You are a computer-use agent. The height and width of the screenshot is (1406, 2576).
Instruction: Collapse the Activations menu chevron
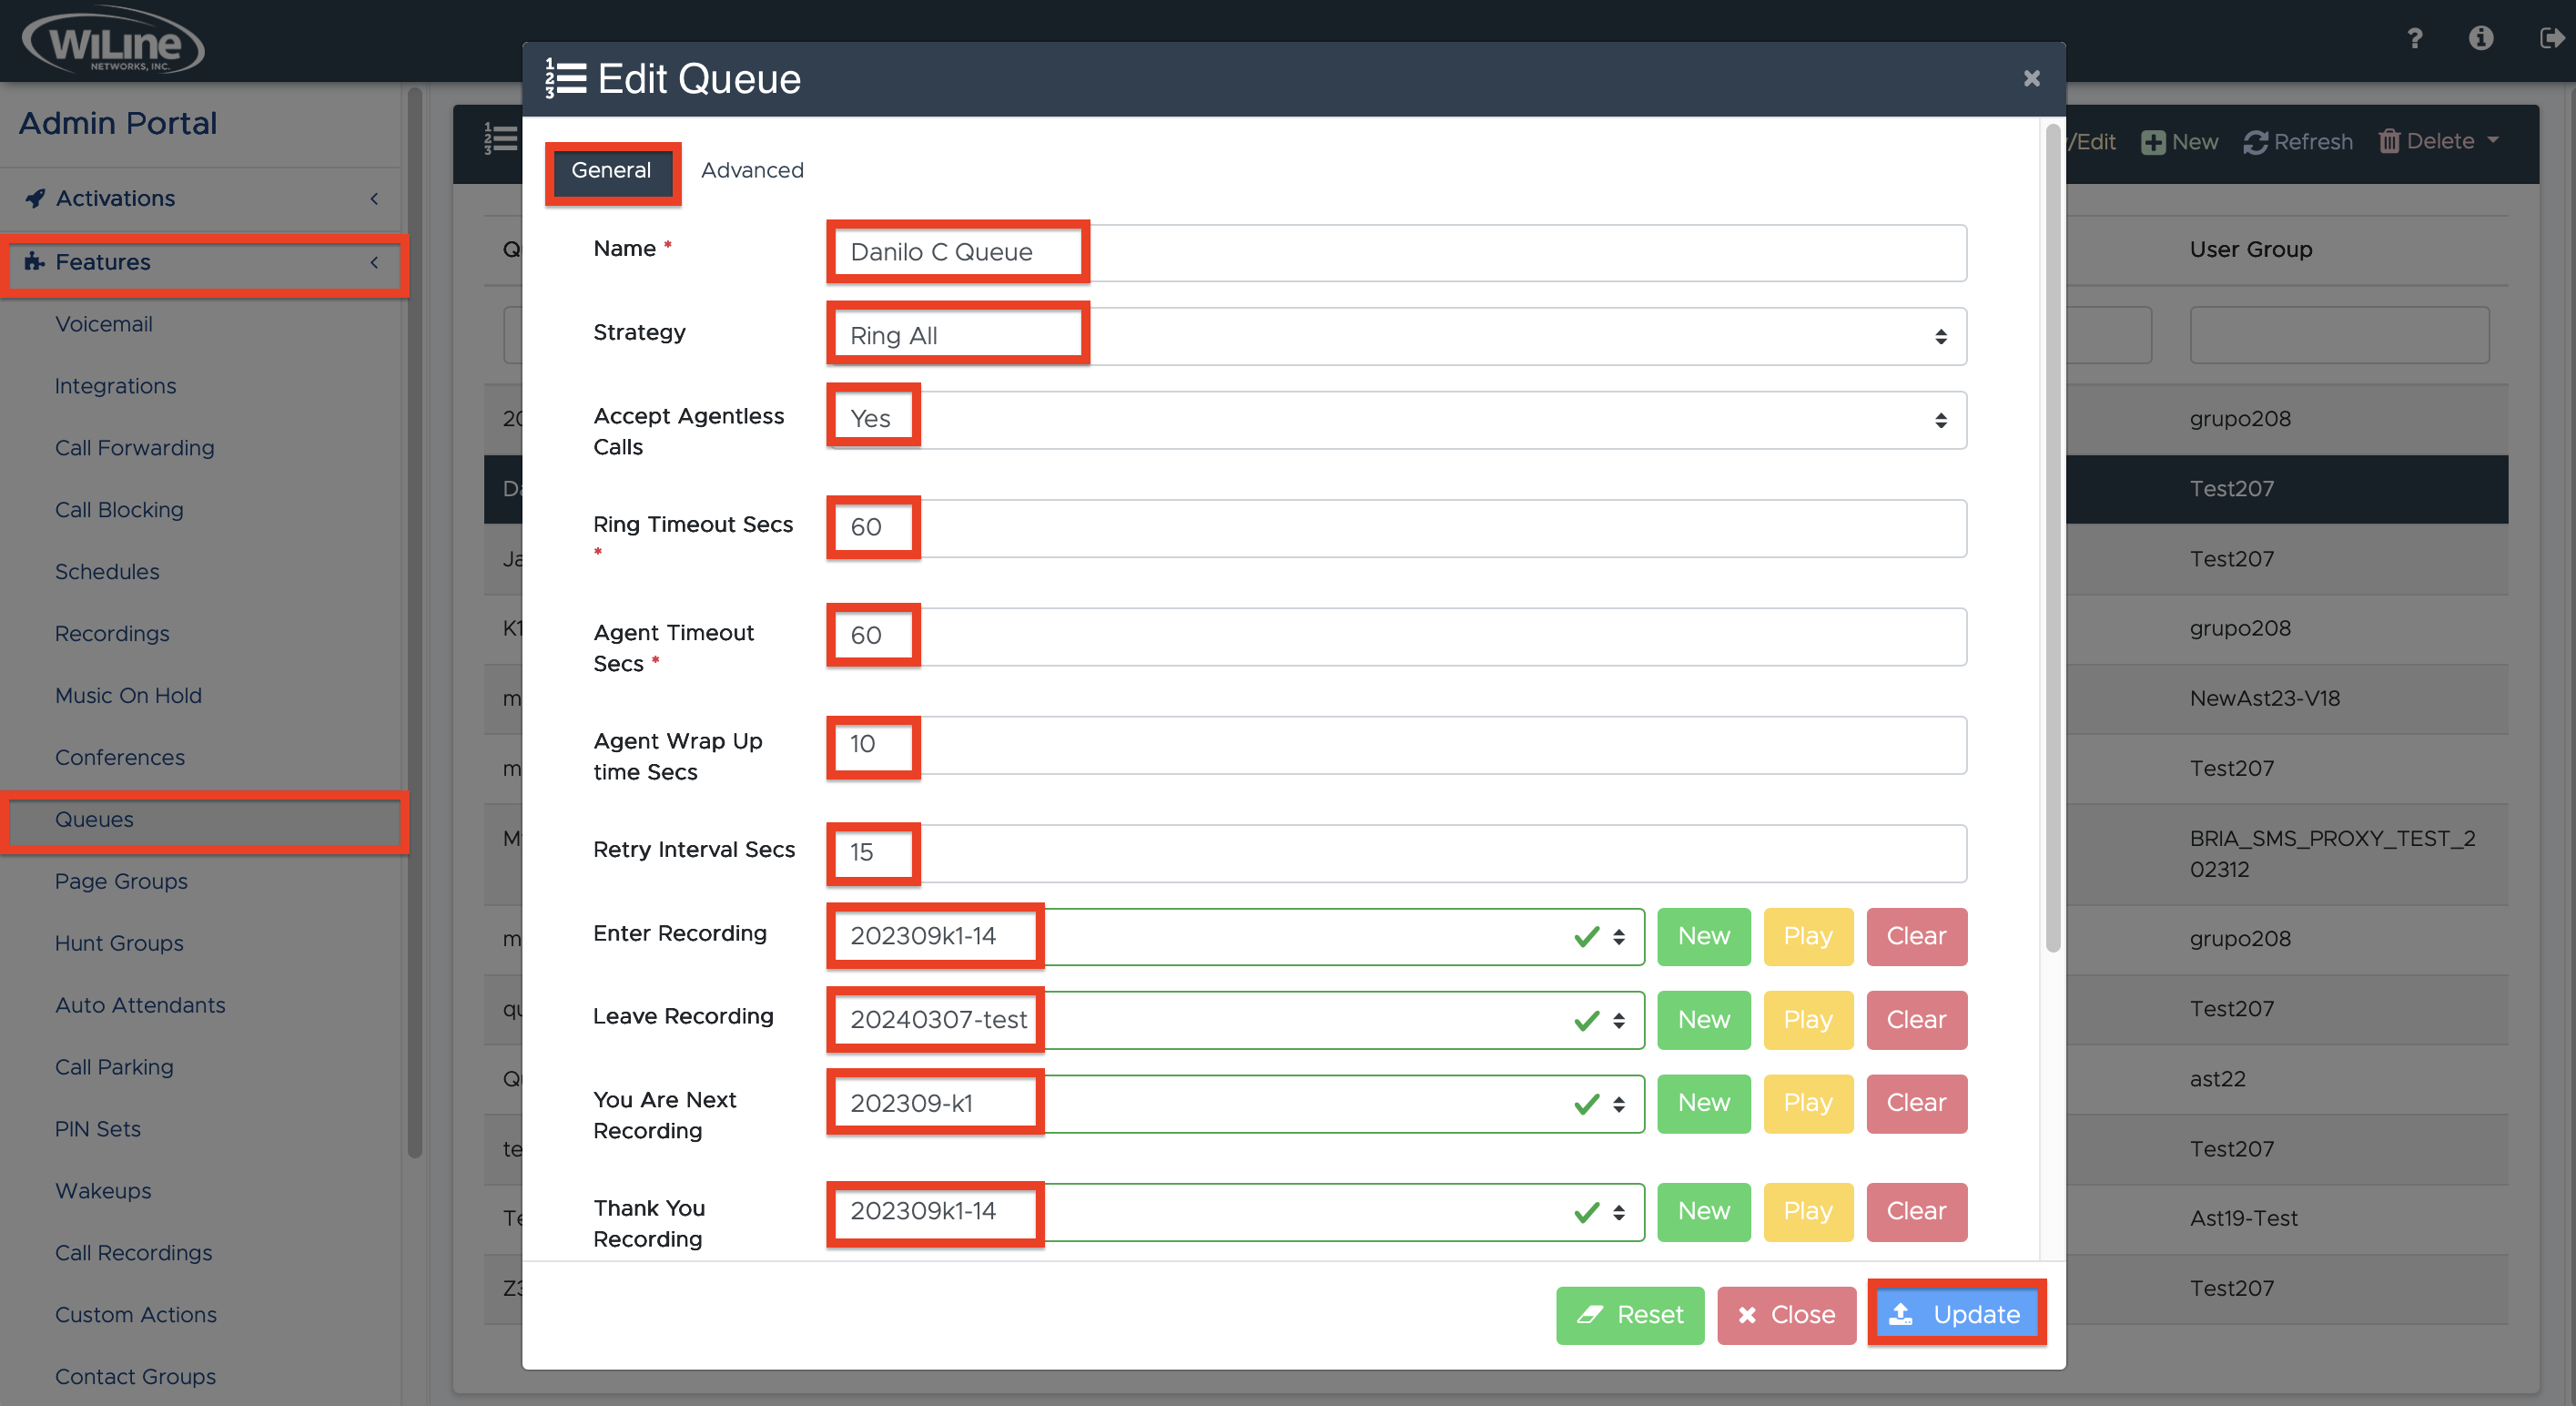click(x=374, y=199)
